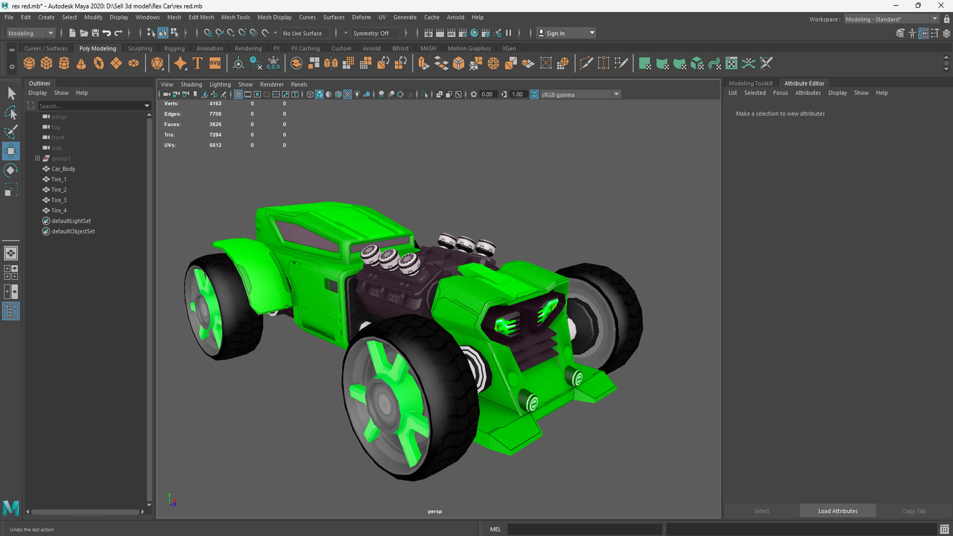The height and width of the screenshot is (536, 953).
Task: Toggle the view transform color management button
Action: (x=535, y=94)
